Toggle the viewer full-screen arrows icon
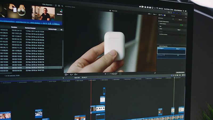213x120 pixels. coord(155,73)
